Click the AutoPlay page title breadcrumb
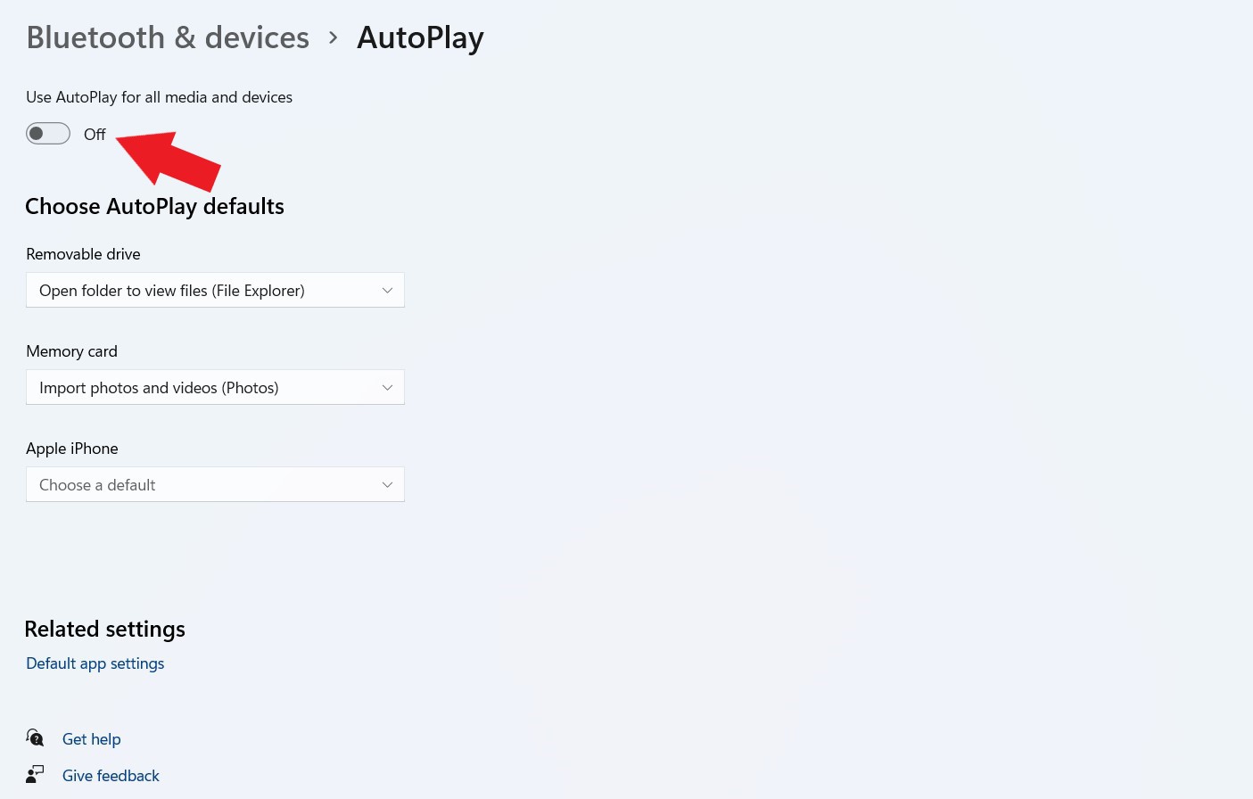Screen dimensions: 1253x799 click(420, 37)
